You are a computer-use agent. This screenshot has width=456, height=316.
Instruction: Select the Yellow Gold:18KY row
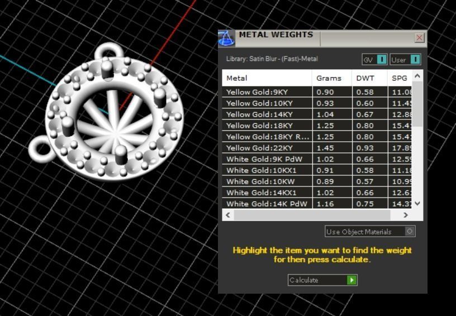[317, 126]
